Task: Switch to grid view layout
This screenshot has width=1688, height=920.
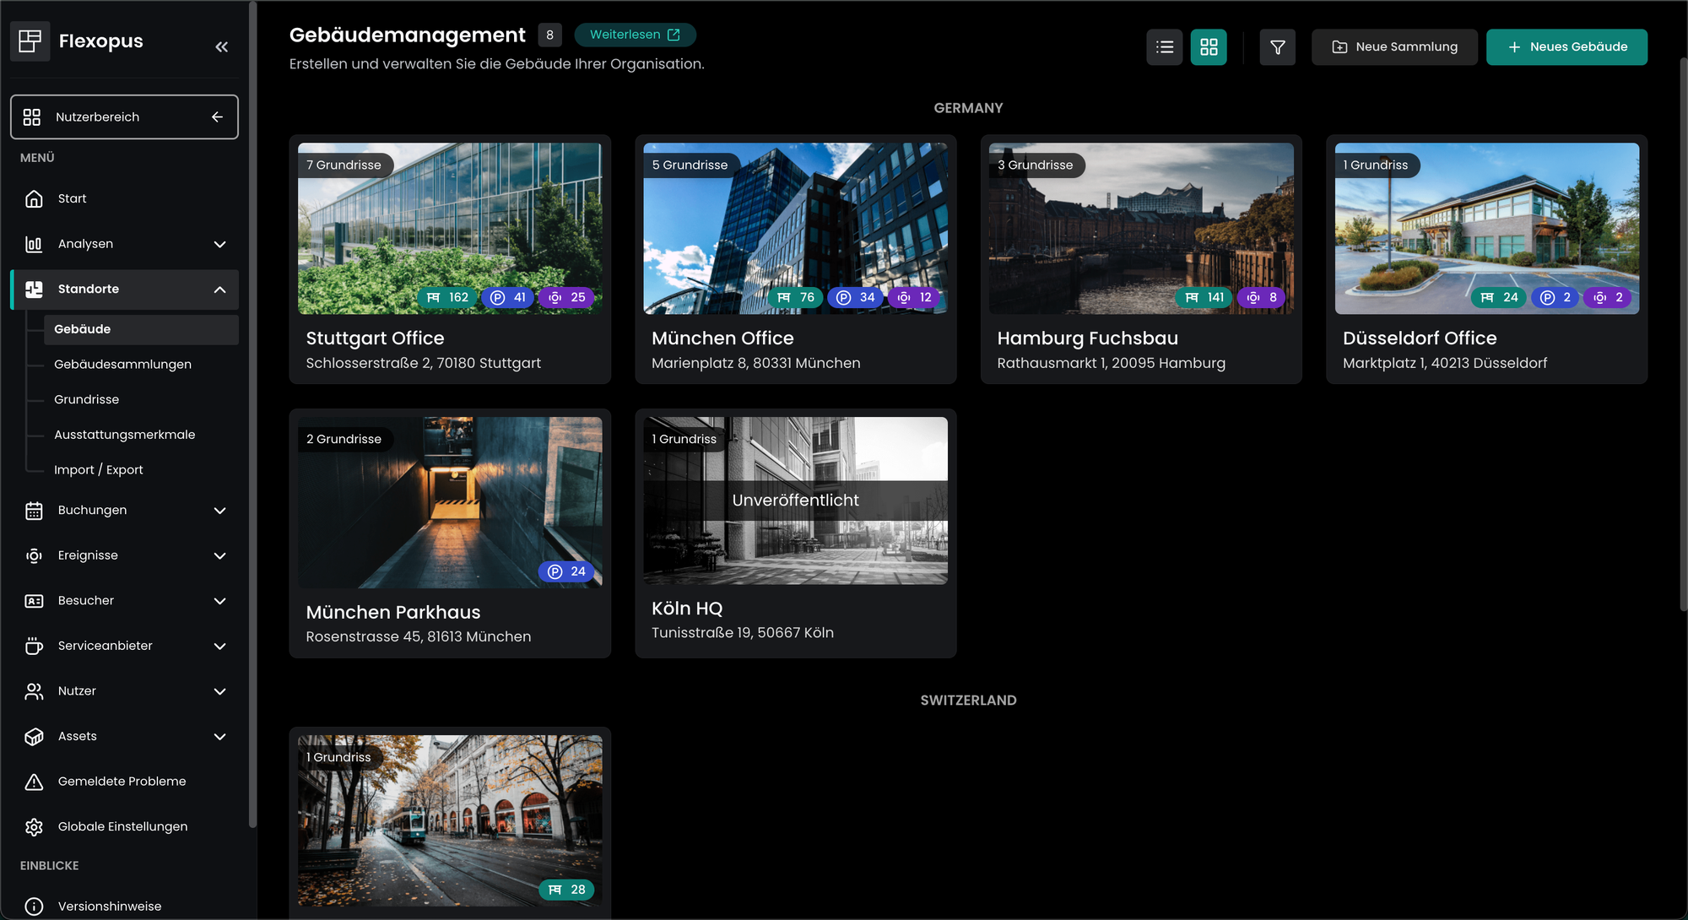Action: pos(1209,47)
